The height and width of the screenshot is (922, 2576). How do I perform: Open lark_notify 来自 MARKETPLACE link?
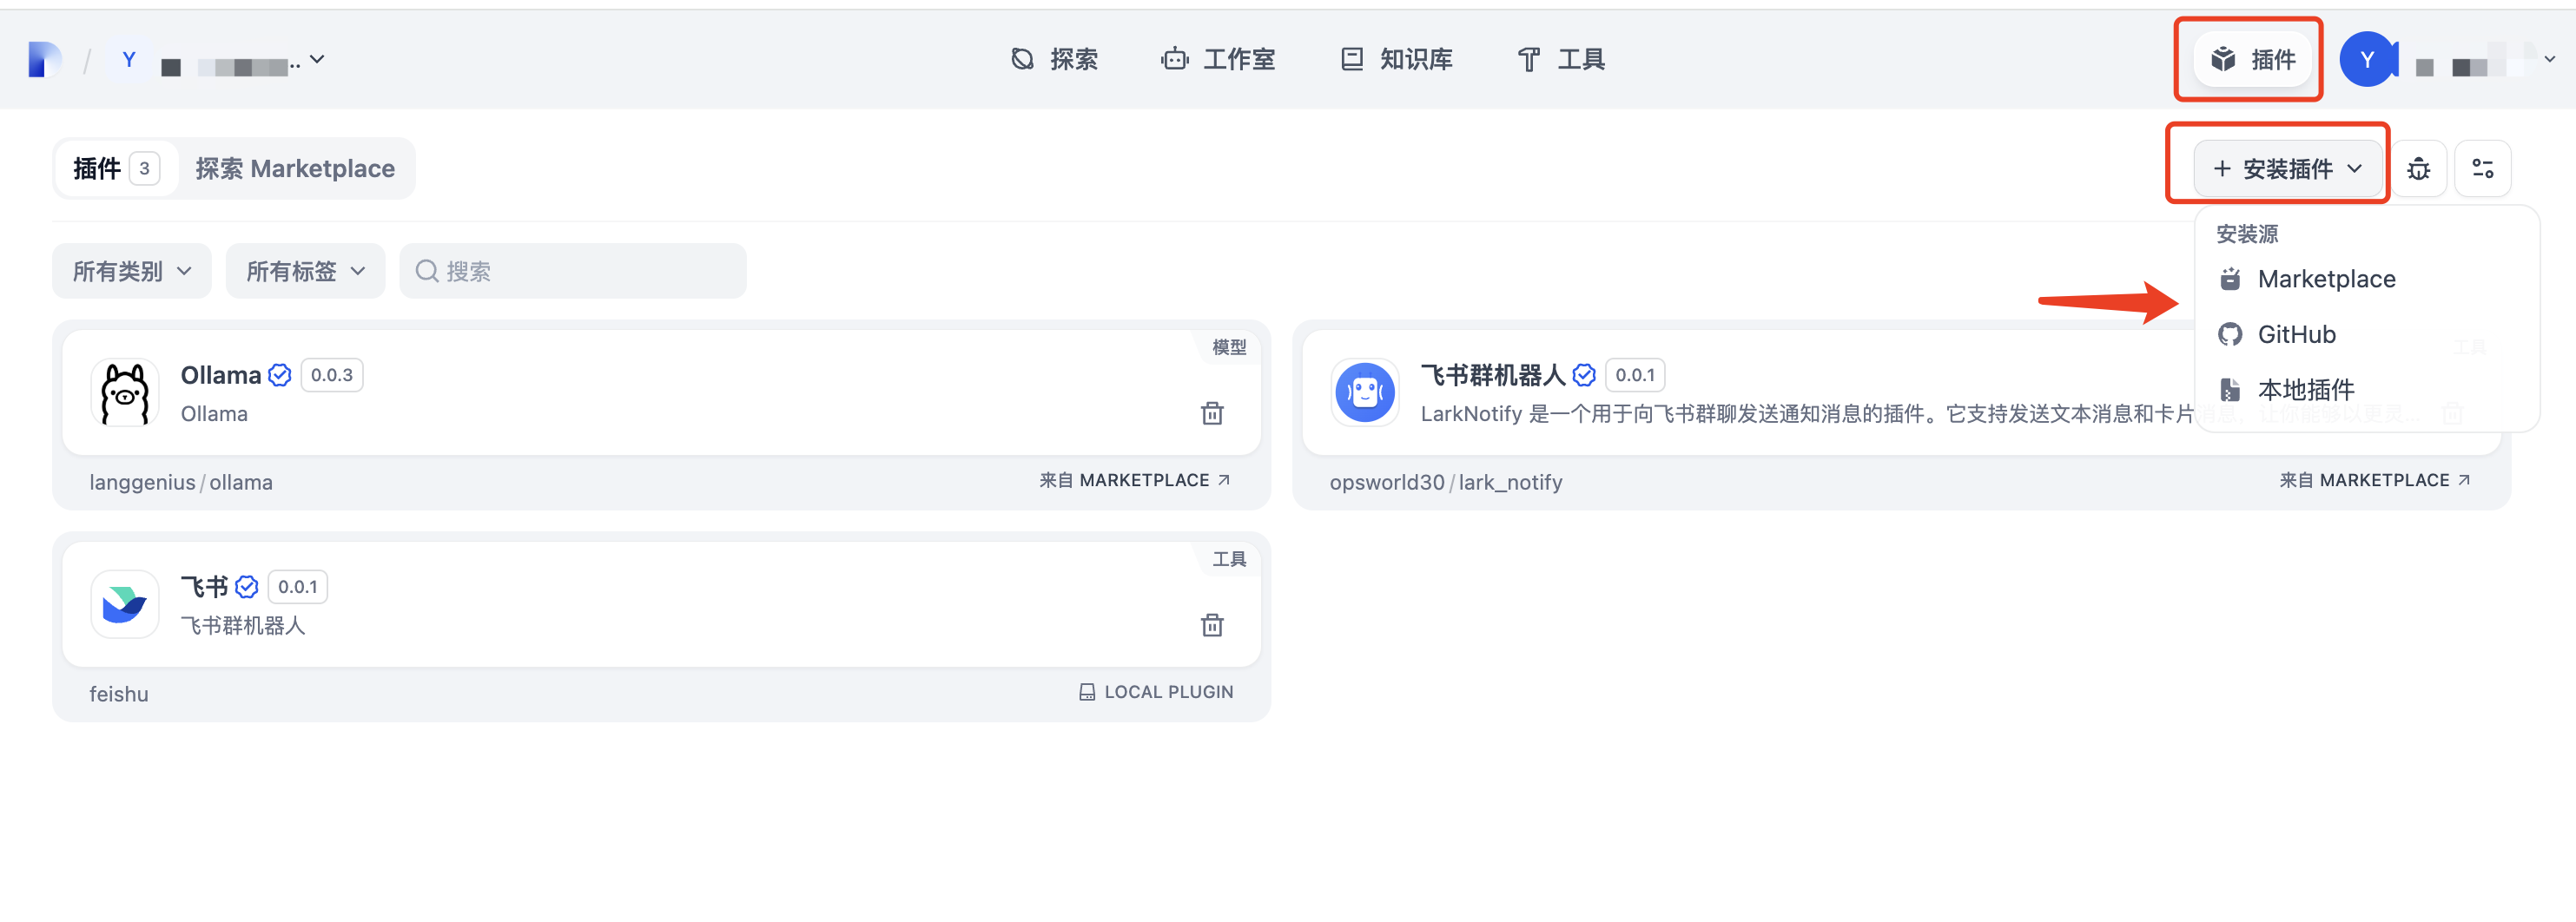click(2375, 480)
